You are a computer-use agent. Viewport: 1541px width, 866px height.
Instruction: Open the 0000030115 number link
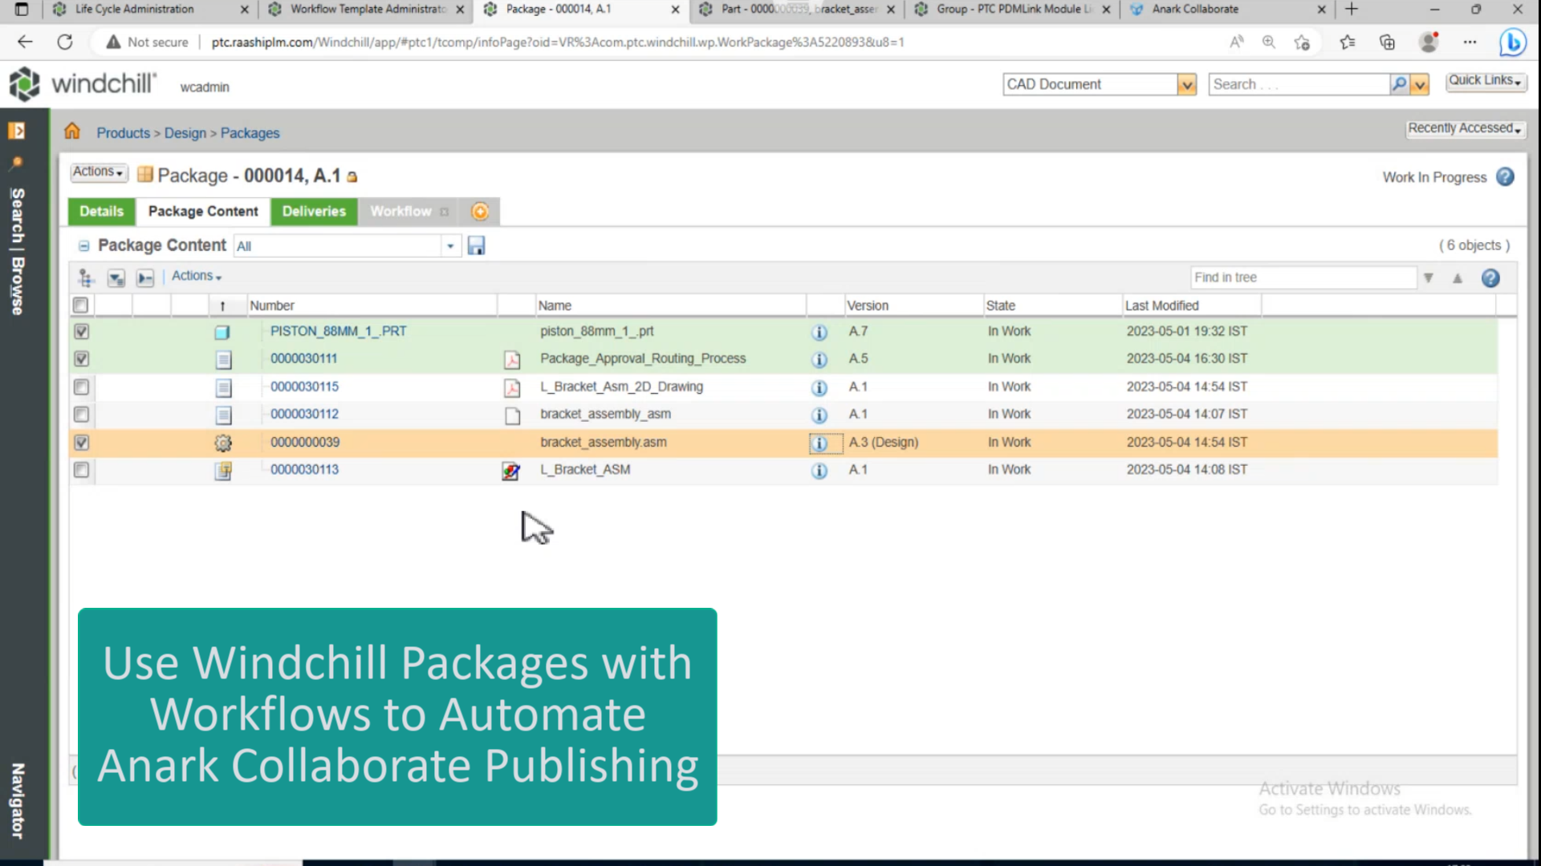tap(304, 386)
